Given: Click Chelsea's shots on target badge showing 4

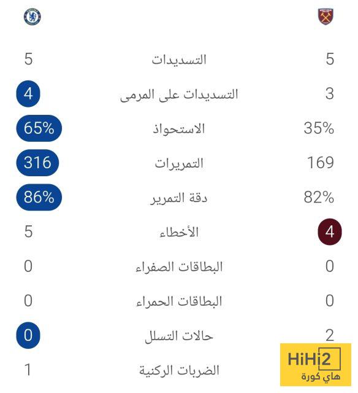Looking at the screenshot, I should pos(28,94).
